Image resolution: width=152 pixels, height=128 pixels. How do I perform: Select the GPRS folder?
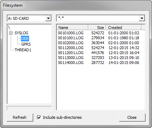click(26, 44)
